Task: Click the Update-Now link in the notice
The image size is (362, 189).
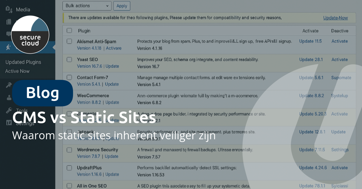Action: (335, 18)
